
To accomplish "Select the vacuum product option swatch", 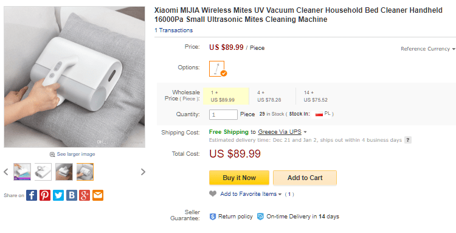I will point(217,69).
